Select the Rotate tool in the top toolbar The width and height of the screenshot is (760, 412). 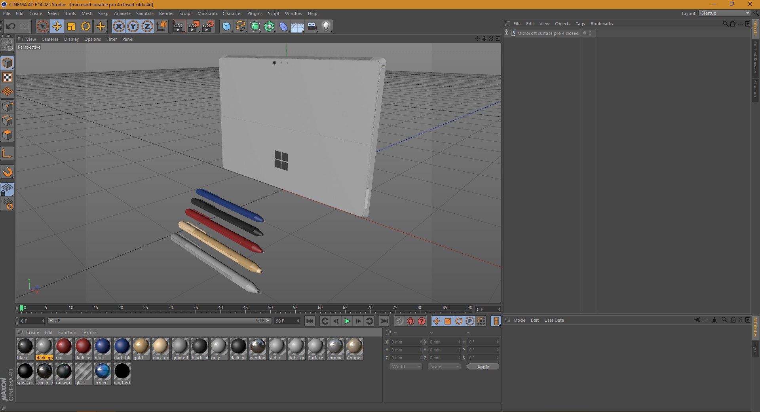tap(85, 27)
